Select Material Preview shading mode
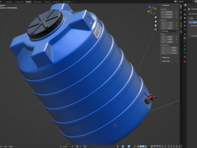 (143, 146)
